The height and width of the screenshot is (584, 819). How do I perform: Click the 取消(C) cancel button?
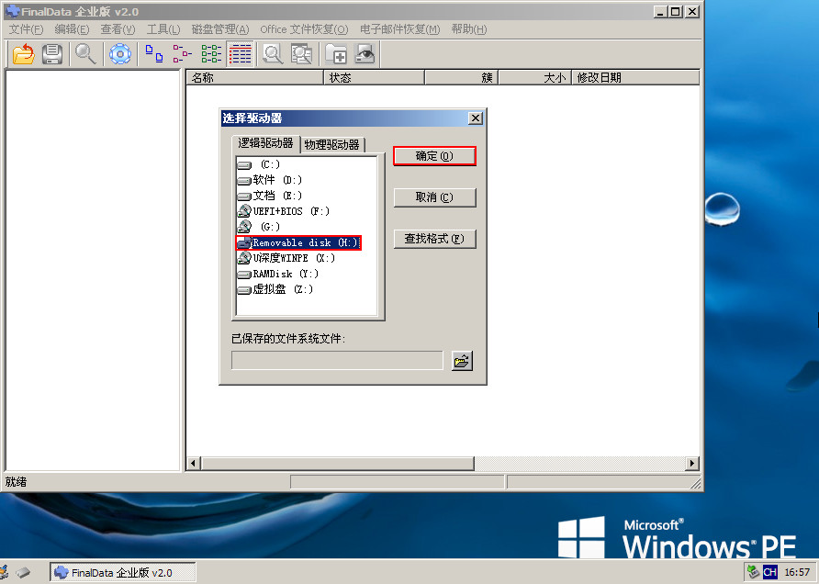point(434,197)
